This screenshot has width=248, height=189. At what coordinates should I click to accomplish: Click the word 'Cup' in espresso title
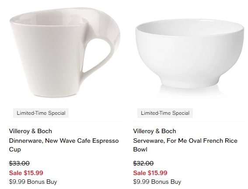pyautogui.click(x=15, y=149)
